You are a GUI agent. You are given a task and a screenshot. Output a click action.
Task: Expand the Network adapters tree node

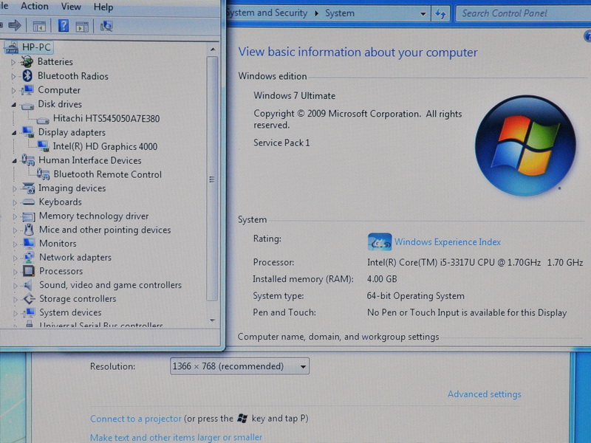[x=15, y=258]
